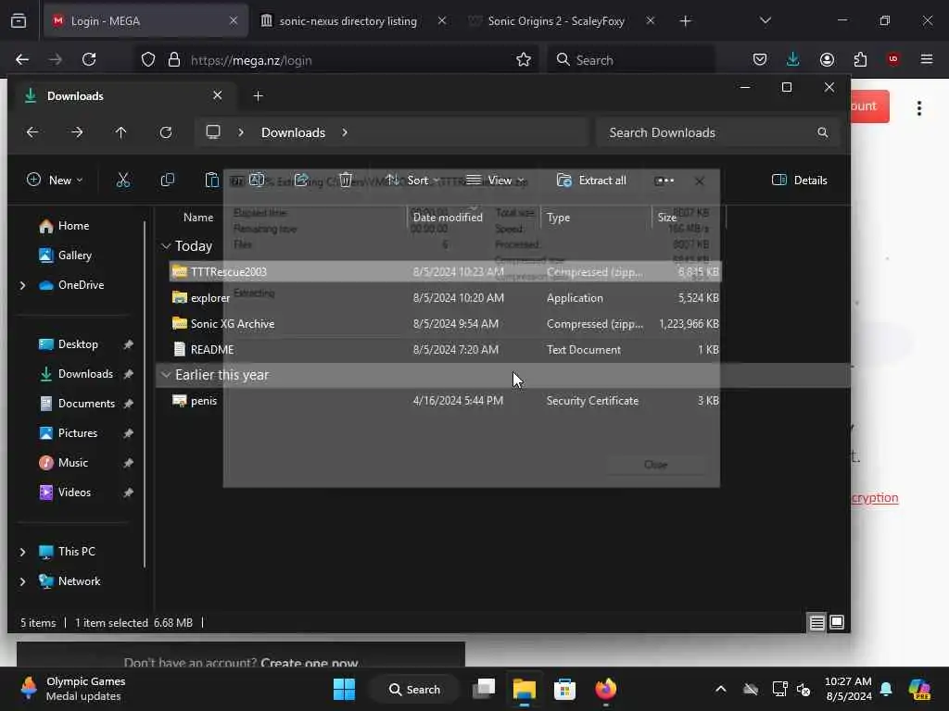Switch to Sonic Origins 2 - ScaleyFoxy tab
Screen dimensions: 949x711
[x=556, y=21]
